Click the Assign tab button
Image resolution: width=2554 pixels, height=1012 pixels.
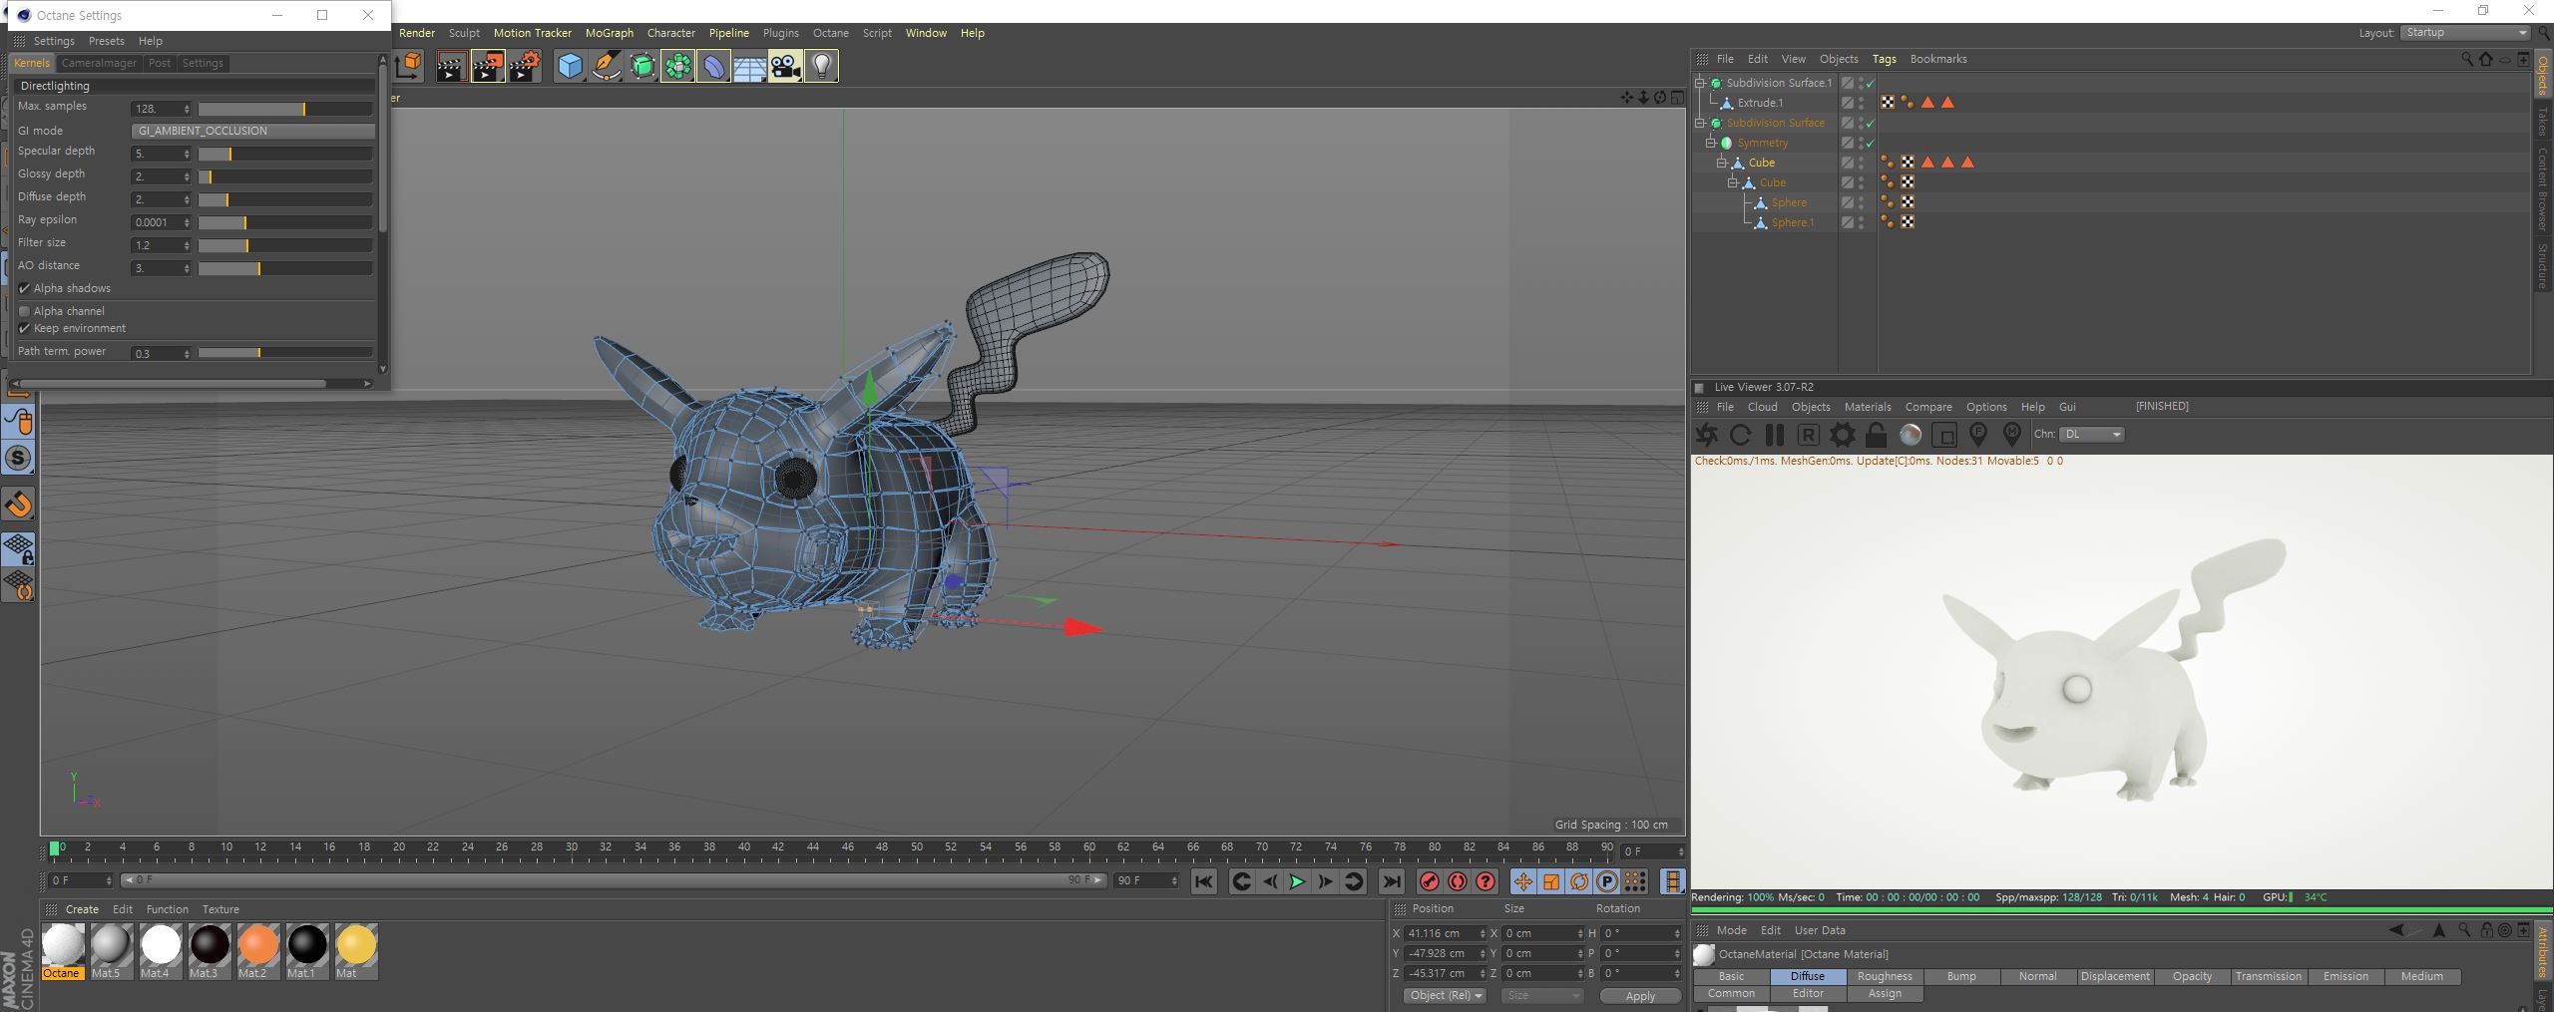[x=1885, y=994]
